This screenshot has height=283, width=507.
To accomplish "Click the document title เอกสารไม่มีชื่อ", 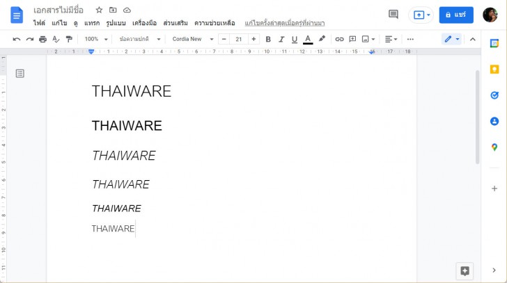I will point(58,10).
